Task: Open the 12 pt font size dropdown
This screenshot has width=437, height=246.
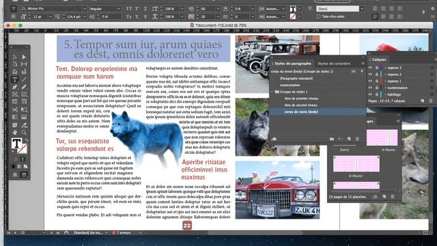Action: pos(50,16)
